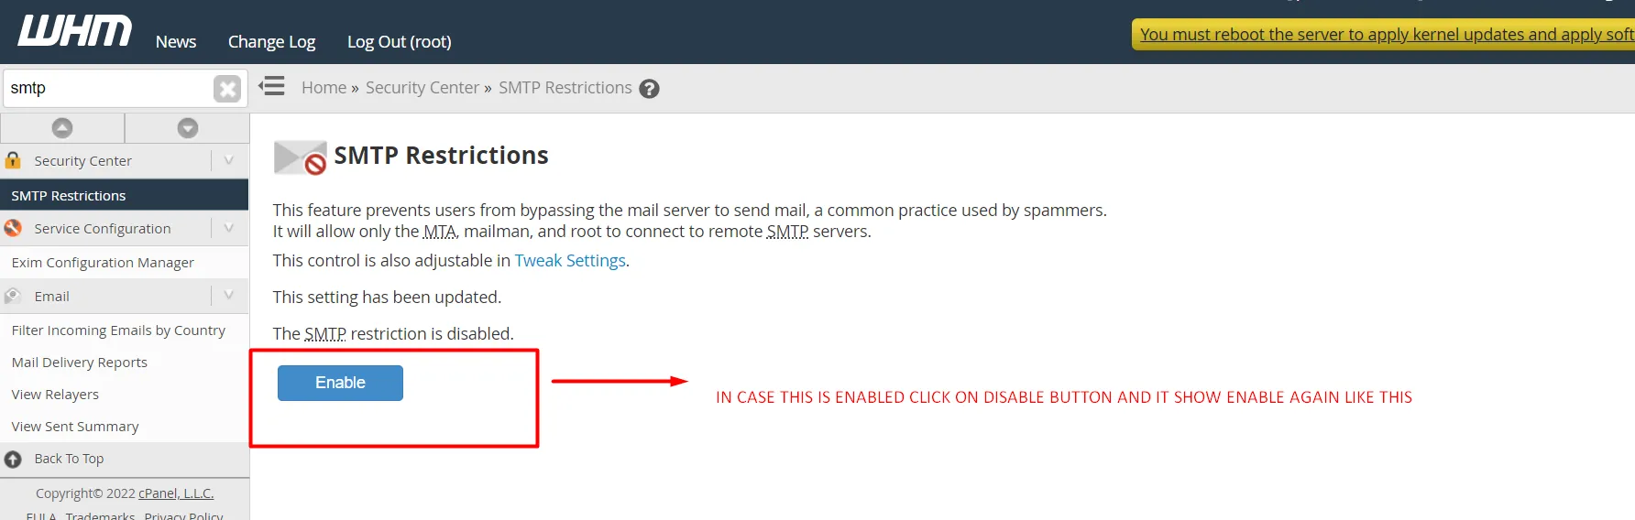Open the Change Log page
The image size is (1635, 520).
pos(271,41)
